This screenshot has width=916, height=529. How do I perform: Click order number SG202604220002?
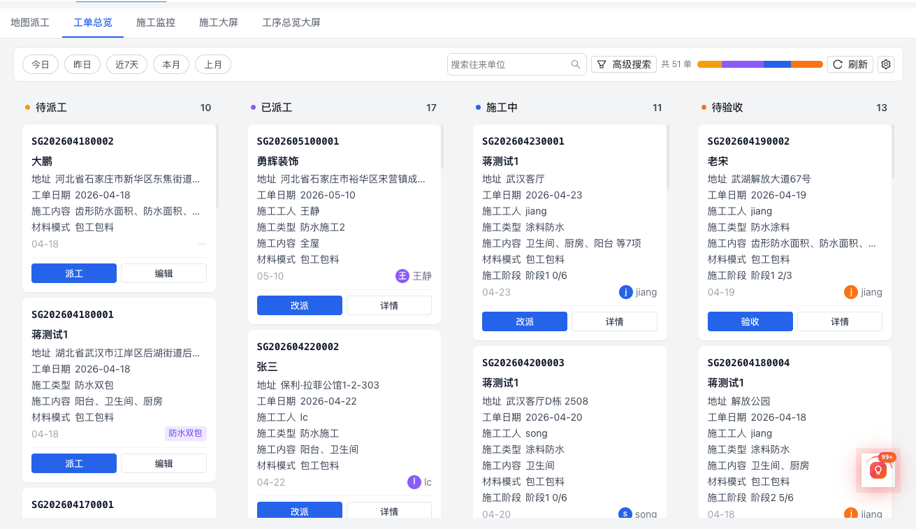tap(298, 347)
